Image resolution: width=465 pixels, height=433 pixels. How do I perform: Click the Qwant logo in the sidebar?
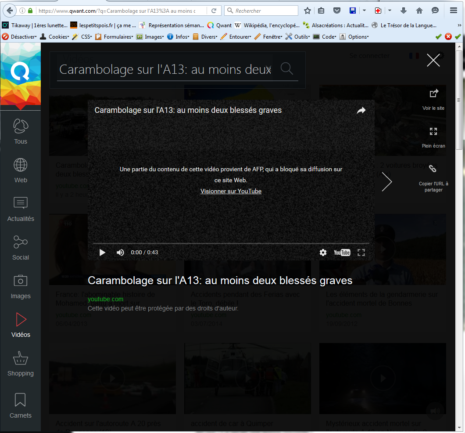(x=21, y=74)
